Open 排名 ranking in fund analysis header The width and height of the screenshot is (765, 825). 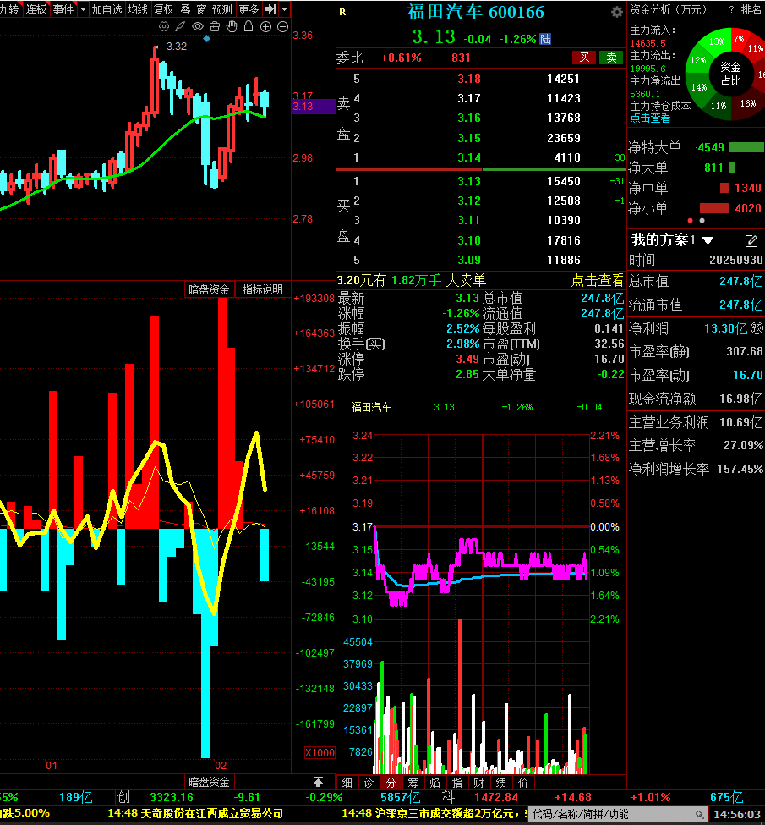point(751,9)
